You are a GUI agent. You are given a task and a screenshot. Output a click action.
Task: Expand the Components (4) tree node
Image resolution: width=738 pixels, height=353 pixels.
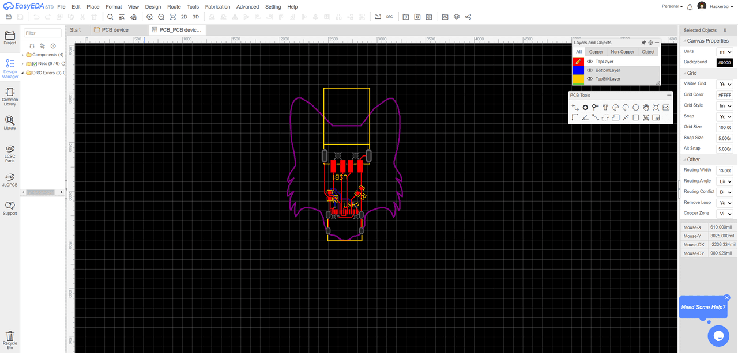click(23, 55)
